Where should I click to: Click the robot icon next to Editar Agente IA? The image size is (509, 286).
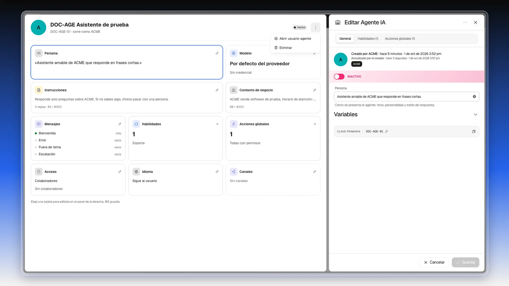[338, 23]
